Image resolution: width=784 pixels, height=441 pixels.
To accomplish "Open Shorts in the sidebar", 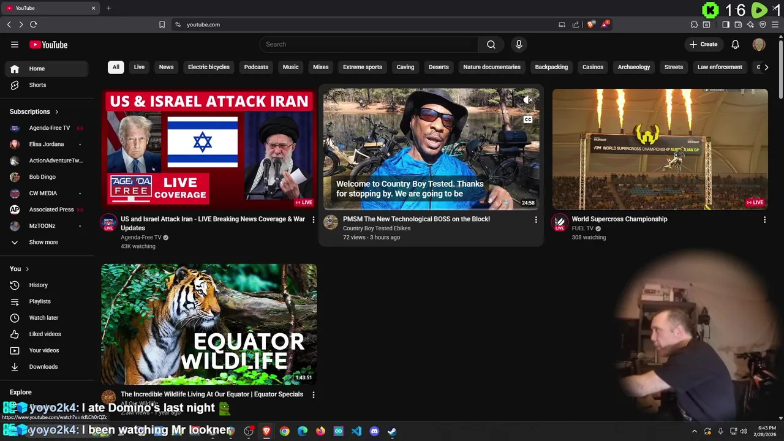I will [47, 85].
